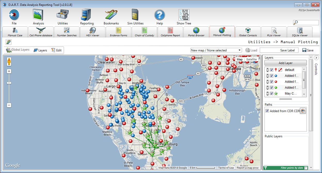The width and height of the screenshot is (322, 173).
Task: Open the Utilities toolbox
Action: (63, 15)
